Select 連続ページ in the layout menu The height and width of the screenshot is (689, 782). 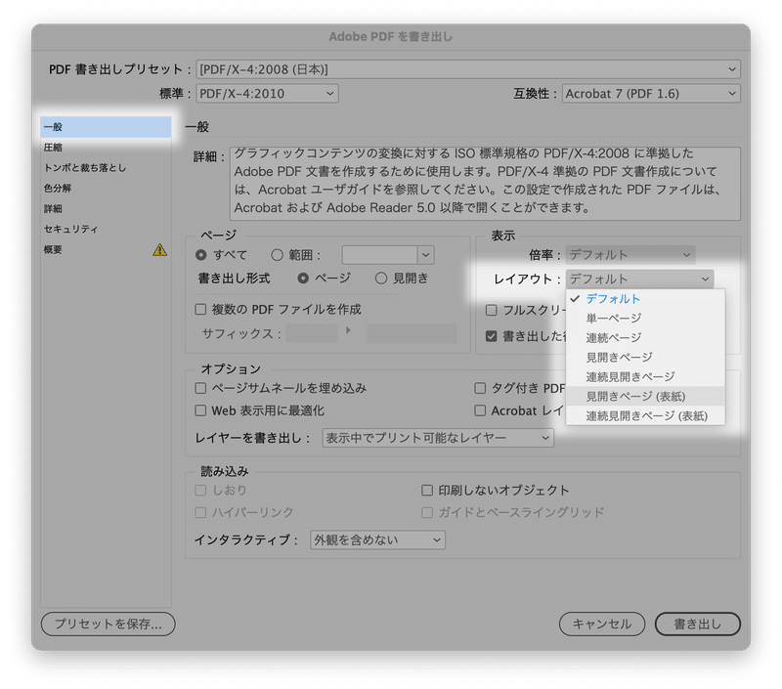click(x=645, y=337)
